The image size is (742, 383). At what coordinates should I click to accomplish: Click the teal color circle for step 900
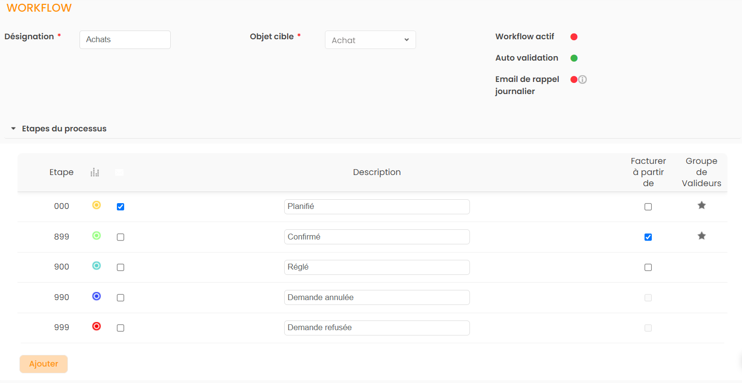(x=97, y=266)
